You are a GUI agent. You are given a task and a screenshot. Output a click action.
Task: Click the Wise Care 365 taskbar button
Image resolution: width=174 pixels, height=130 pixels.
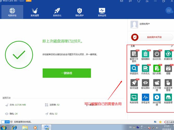47,127
